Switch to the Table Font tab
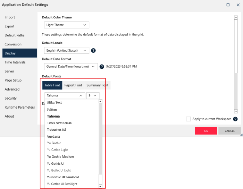 tap(52, 85)
